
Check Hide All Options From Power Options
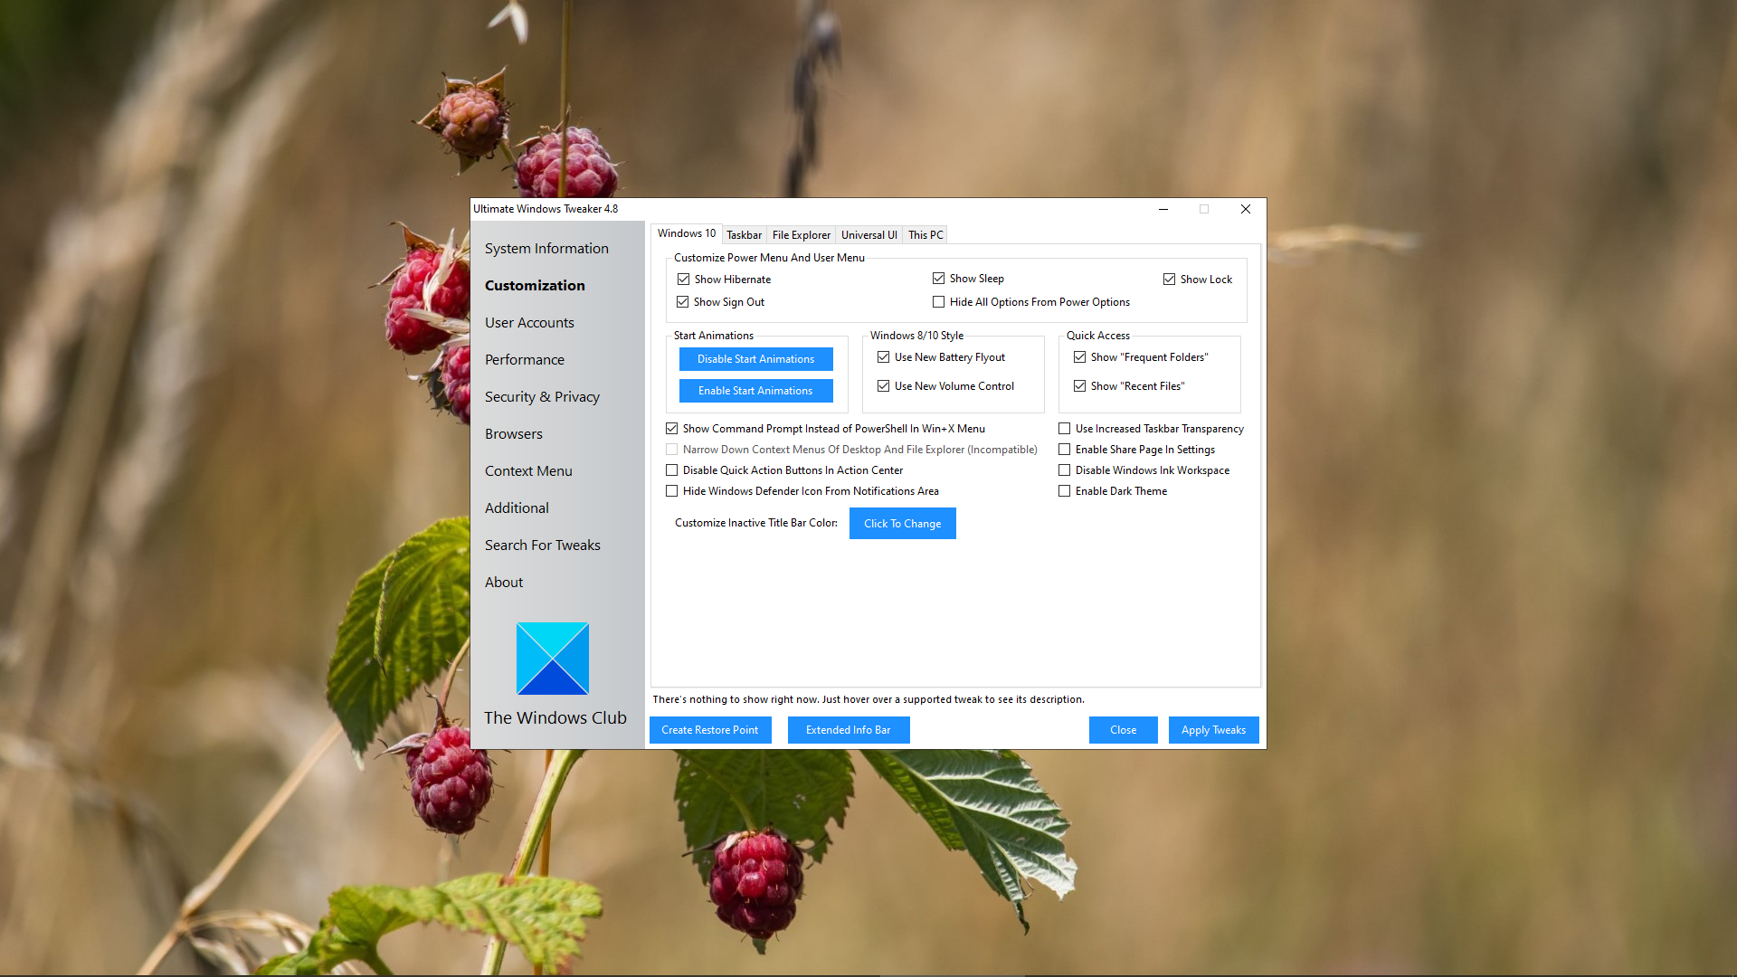point(939,301)
